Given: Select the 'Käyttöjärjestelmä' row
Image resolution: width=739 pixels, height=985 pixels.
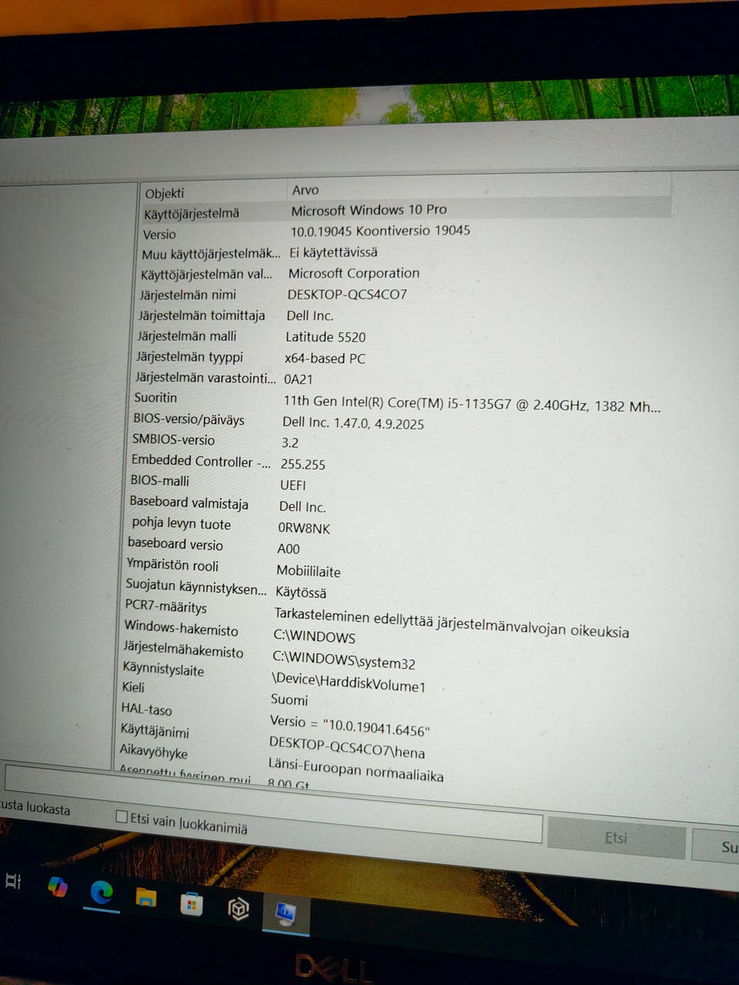Looking at the screenshot, I should [x=406, y=211].
